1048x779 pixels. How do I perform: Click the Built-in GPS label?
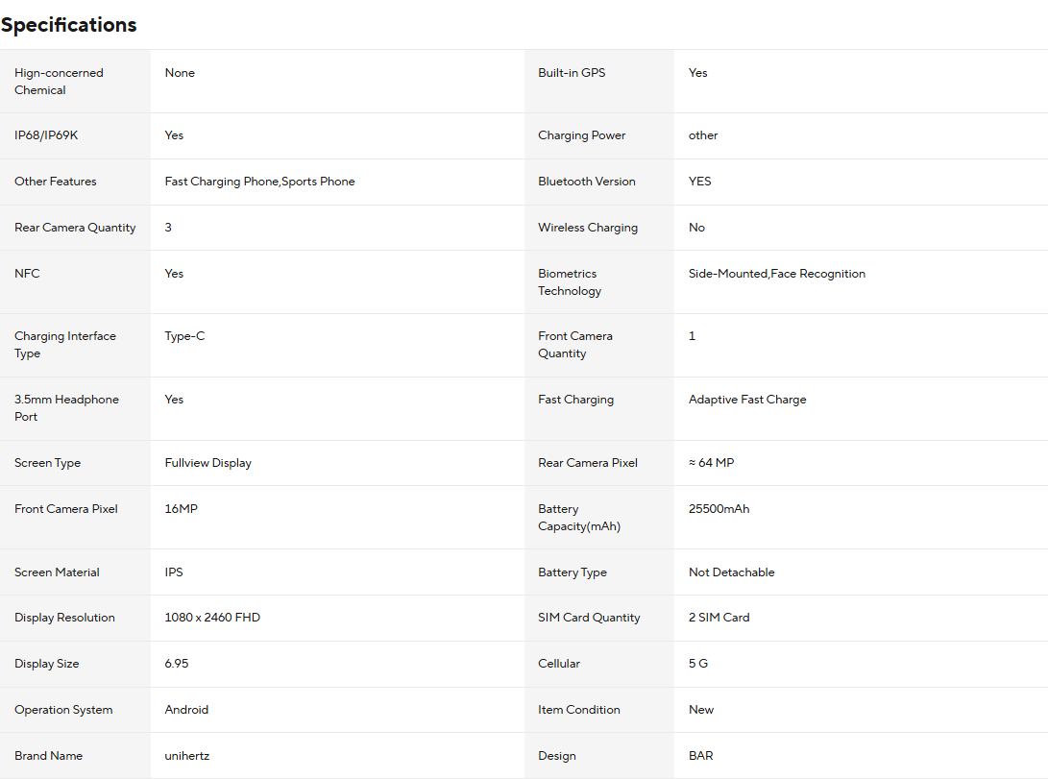572,73
